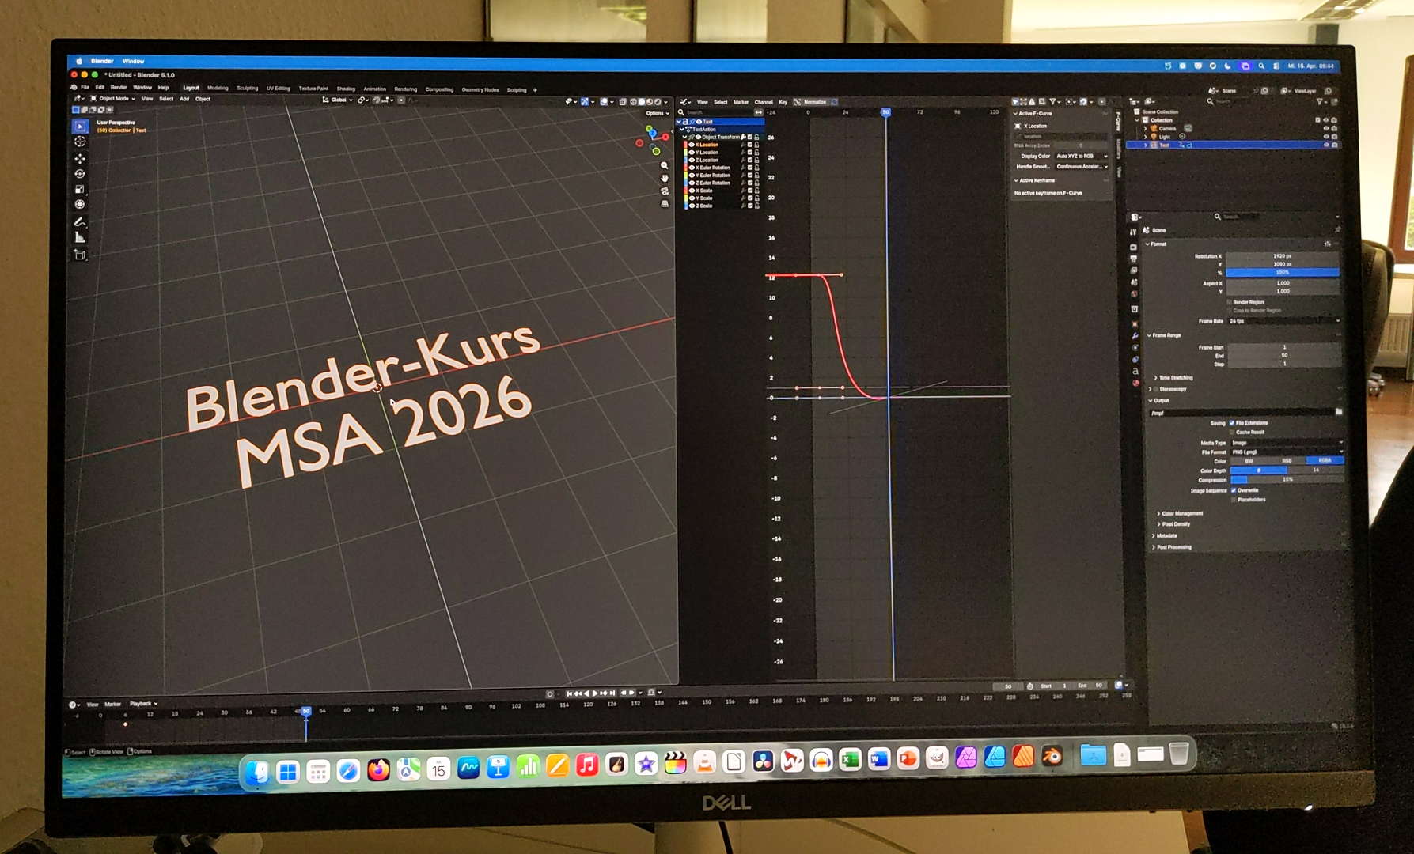Jump to the first frame
This screenshot has width=1414, height=854.
tap(569, 693)
